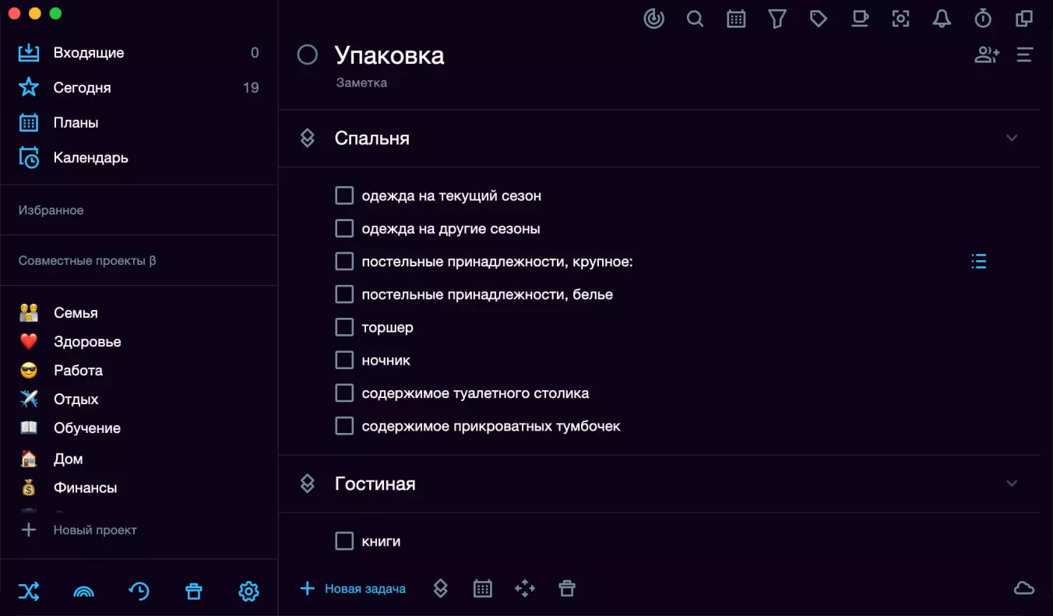Select the Обучение project

(x=139, y=428)
